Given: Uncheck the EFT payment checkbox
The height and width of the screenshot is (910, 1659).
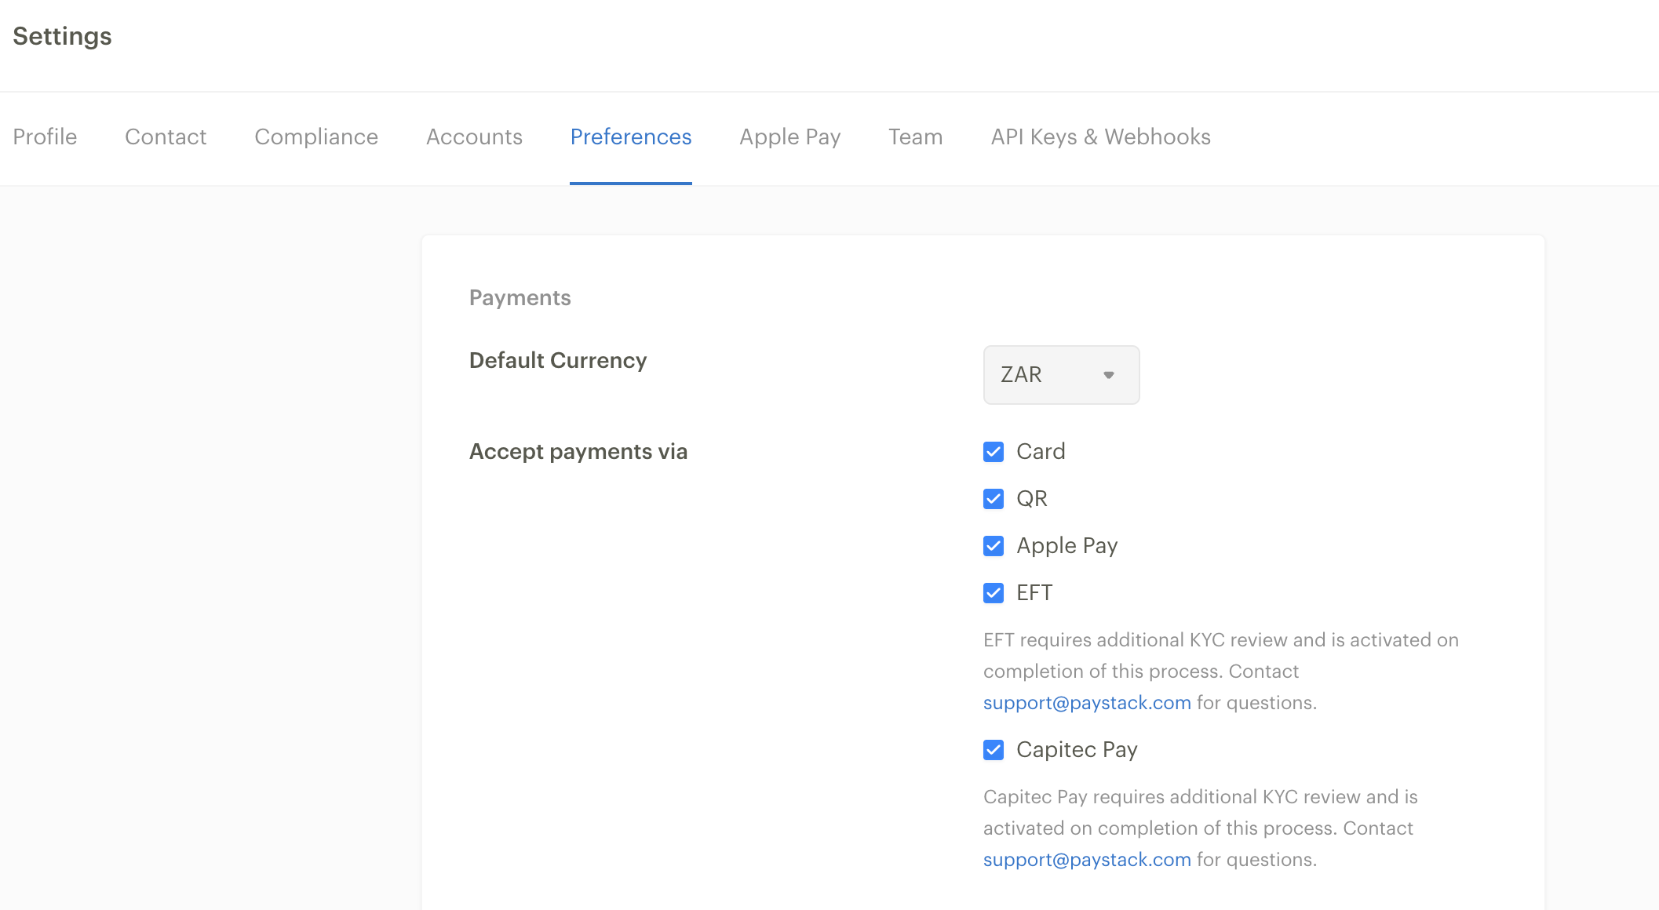Looking at the screenshot, I should coord(994,593).
